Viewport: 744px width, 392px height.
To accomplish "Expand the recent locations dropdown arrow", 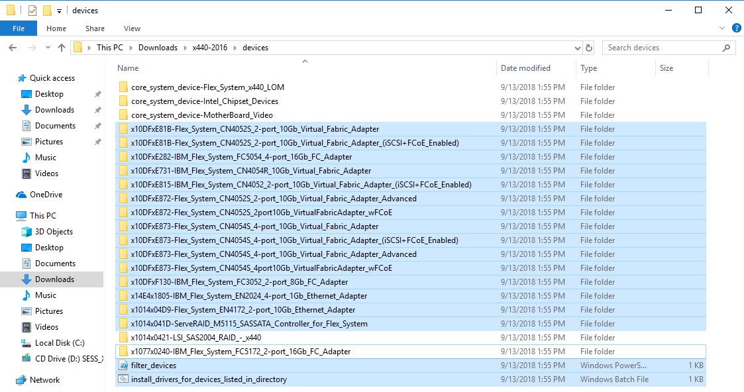I will [x=46, y=48].
